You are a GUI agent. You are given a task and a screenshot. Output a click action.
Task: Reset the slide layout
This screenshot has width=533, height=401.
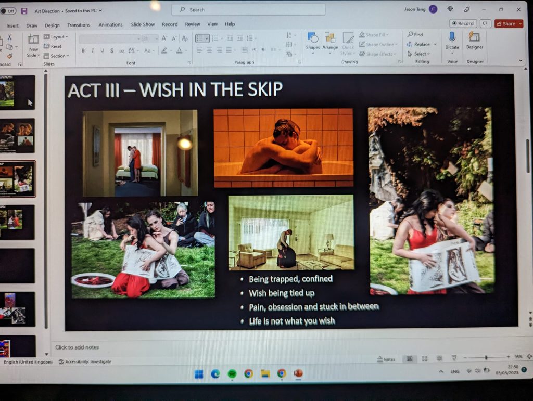click(x=53, y=46)
